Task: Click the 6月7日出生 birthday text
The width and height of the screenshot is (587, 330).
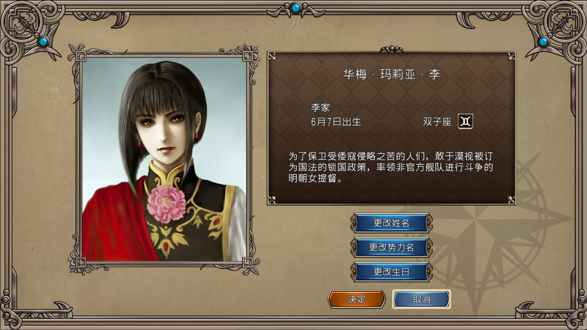Action: coord(336,122)
